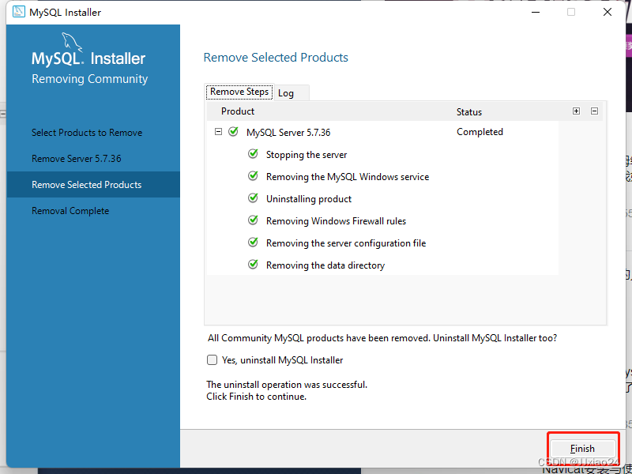The height and width of the screenshot is (474, 632).
Task: Click the check icon for Removing the MySQL Windows service
Action: pos(253,176)
